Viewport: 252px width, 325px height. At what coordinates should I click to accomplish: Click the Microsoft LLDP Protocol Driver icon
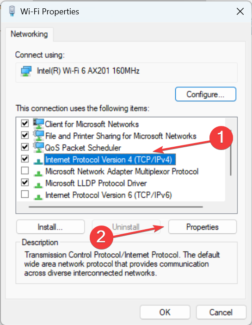click(38, 185)
